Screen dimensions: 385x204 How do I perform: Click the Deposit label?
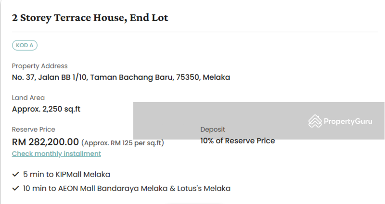pyautogui.click(x=213, y=129)
